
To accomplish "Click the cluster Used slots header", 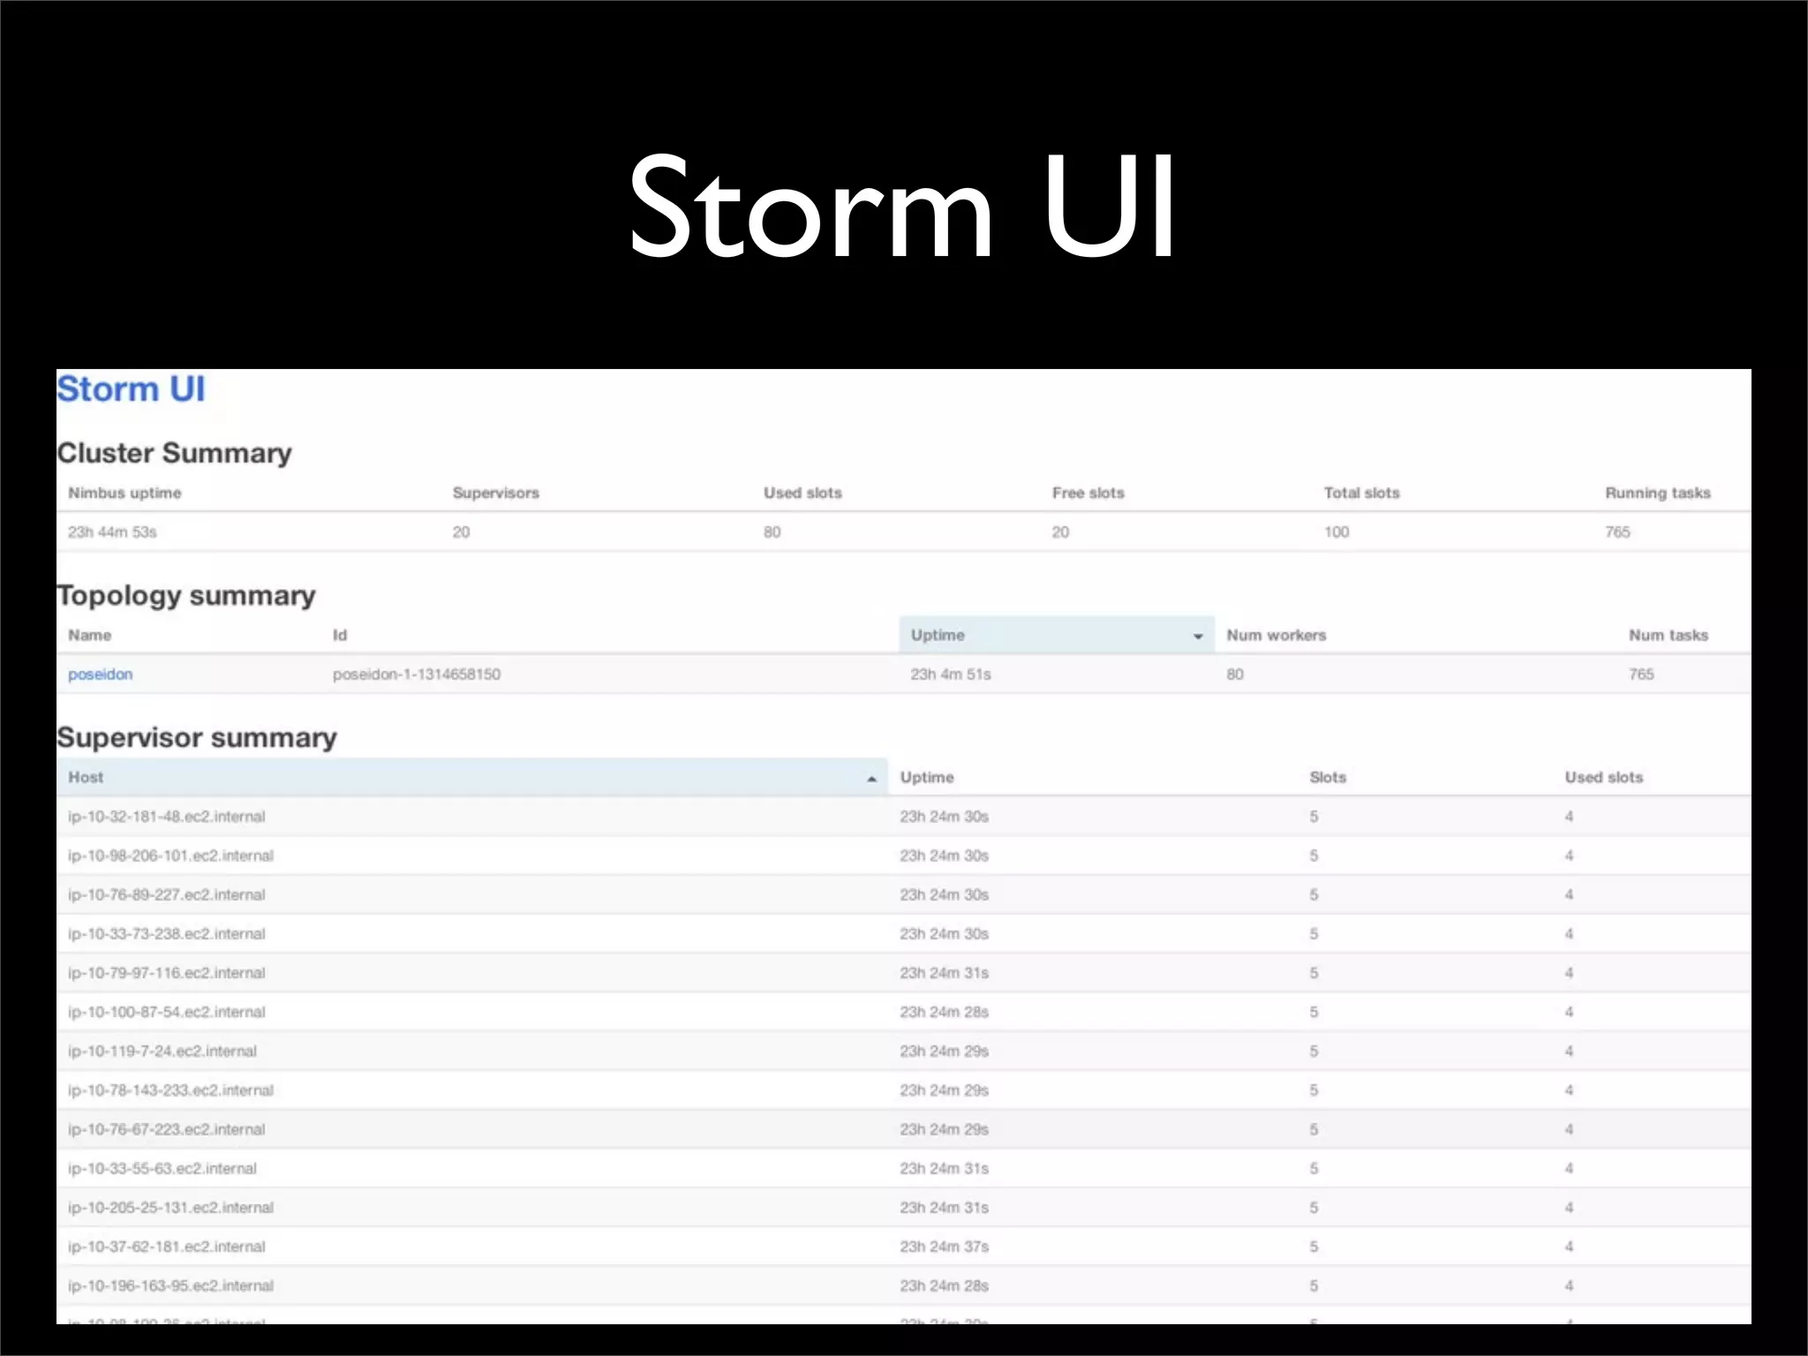I will [x=802, y=493].
